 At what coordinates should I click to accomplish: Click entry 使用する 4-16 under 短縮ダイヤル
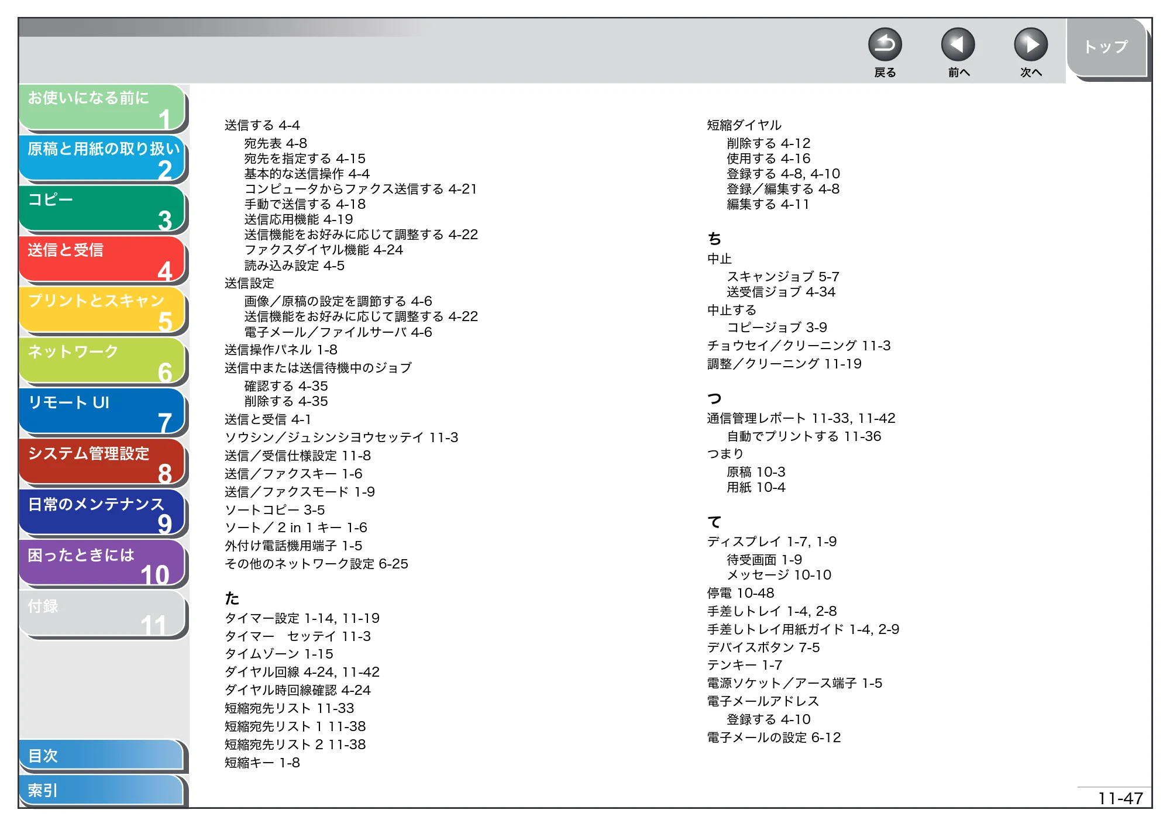[x=769, y=158]
